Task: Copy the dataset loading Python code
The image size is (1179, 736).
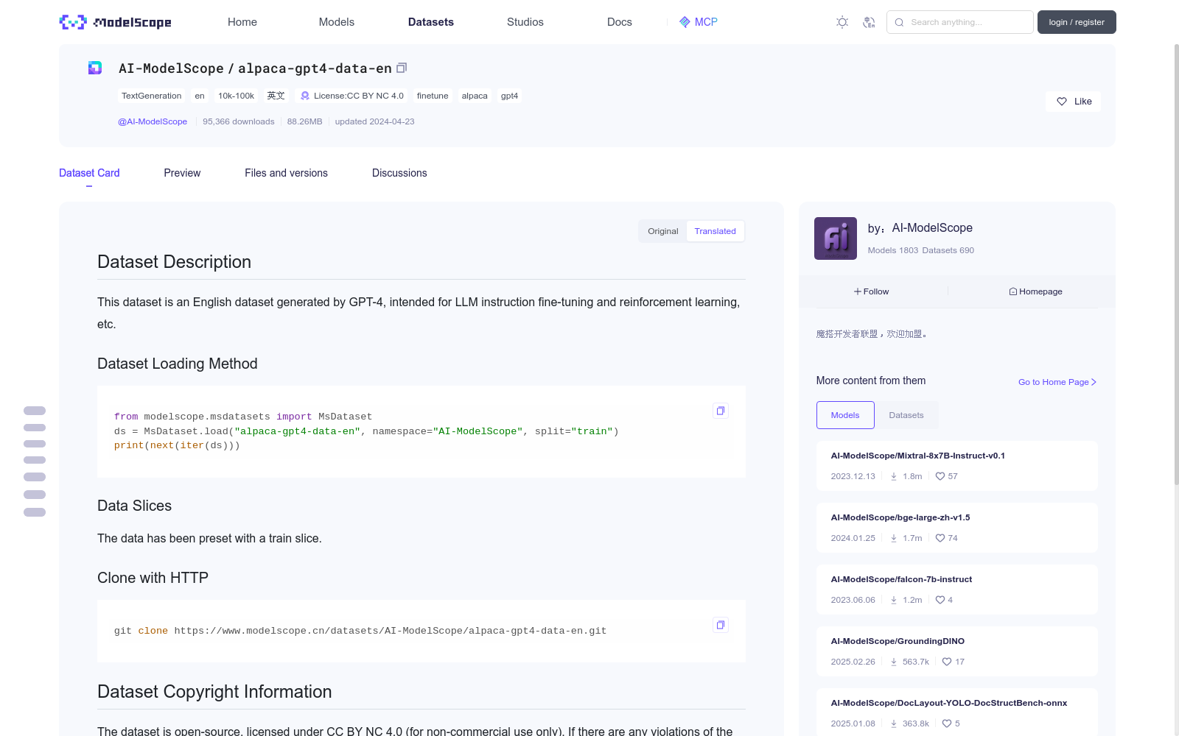Action: coord(721,411)
